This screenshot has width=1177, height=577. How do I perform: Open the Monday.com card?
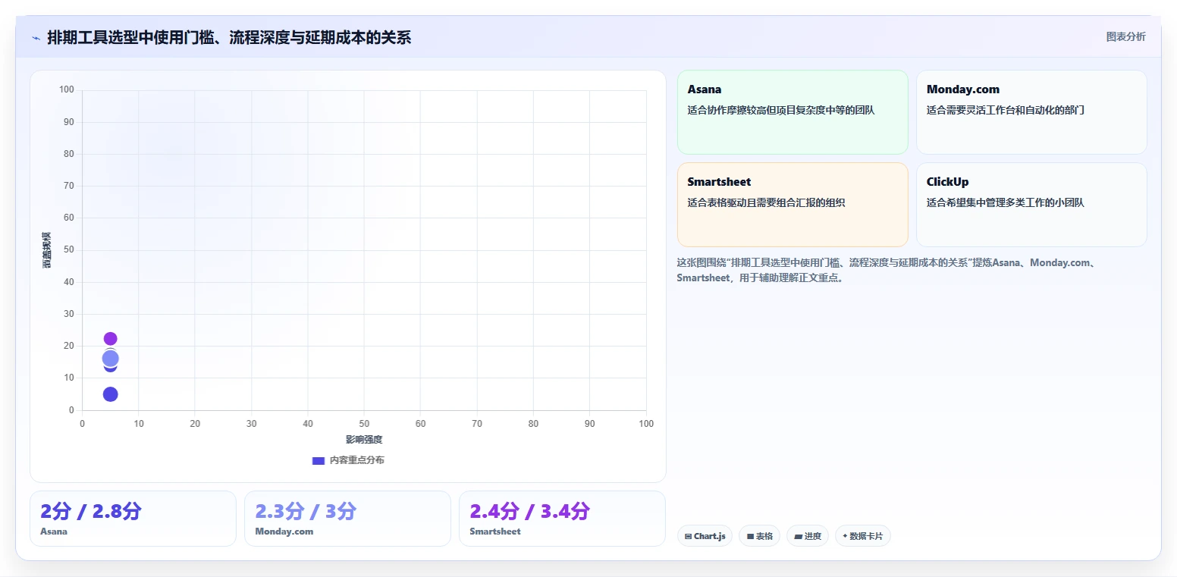click(1031, 112)
